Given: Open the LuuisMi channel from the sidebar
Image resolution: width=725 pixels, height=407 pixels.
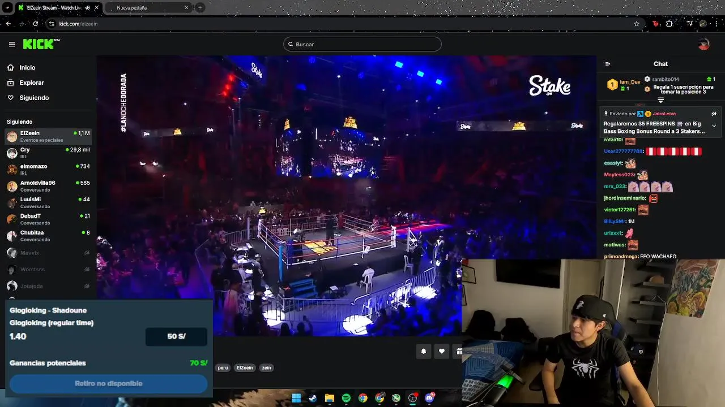Looking at the screenshot, I should pos(48,202).
